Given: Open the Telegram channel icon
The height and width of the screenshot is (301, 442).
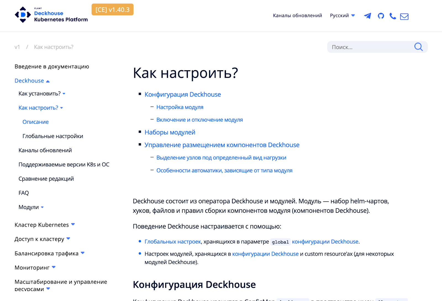Looking at the screenshot, I should 367,16.
